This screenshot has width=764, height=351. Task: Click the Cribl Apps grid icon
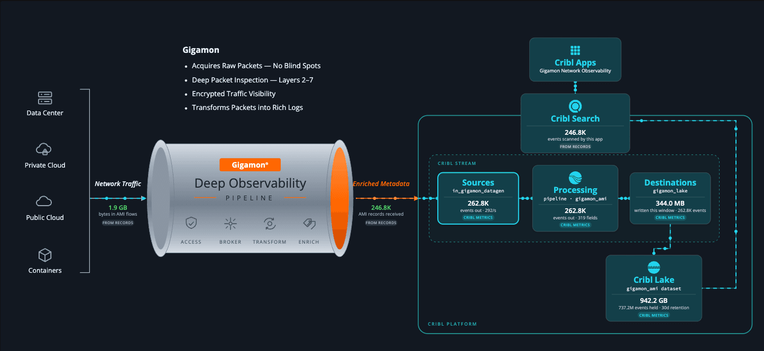click(575, 50)
